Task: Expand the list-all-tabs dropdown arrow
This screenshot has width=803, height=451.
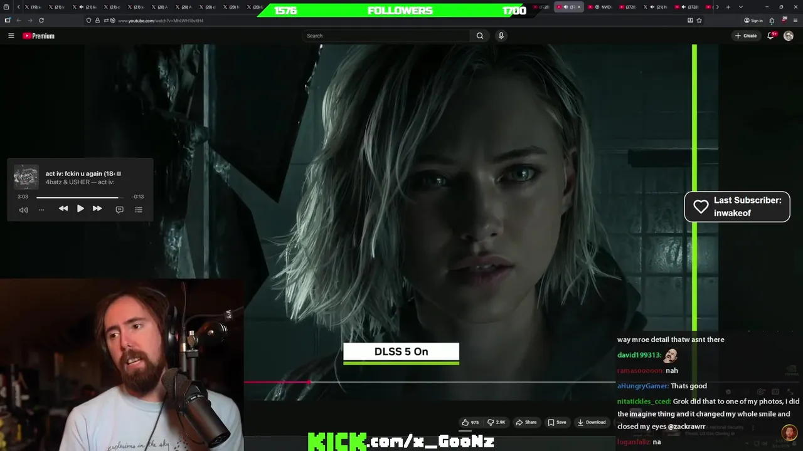Action: pyautogui.click(x=740, y=7)
